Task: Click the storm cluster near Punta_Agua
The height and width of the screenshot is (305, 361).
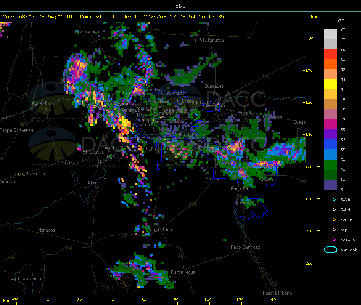Action: (143, 271)
